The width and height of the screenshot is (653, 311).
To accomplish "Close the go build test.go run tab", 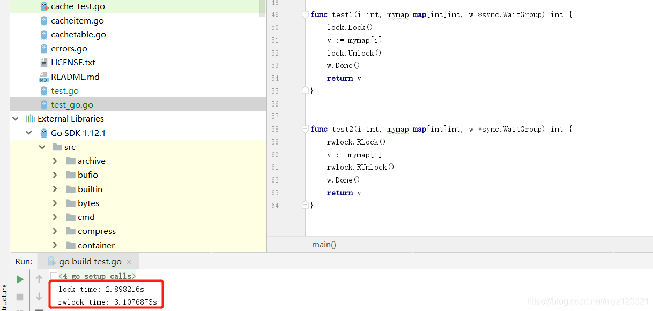I will point(129,262).
